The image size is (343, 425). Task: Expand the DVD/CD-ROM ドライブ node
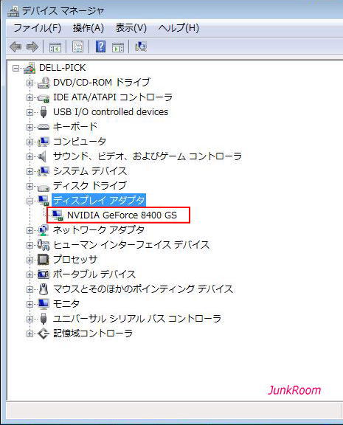point(30,83)
